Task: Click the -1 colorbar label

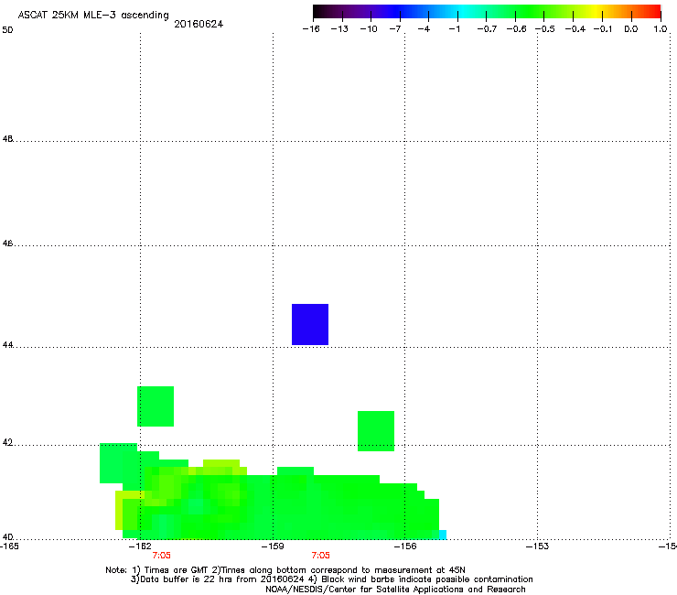Action: click(x=454, y=29)
